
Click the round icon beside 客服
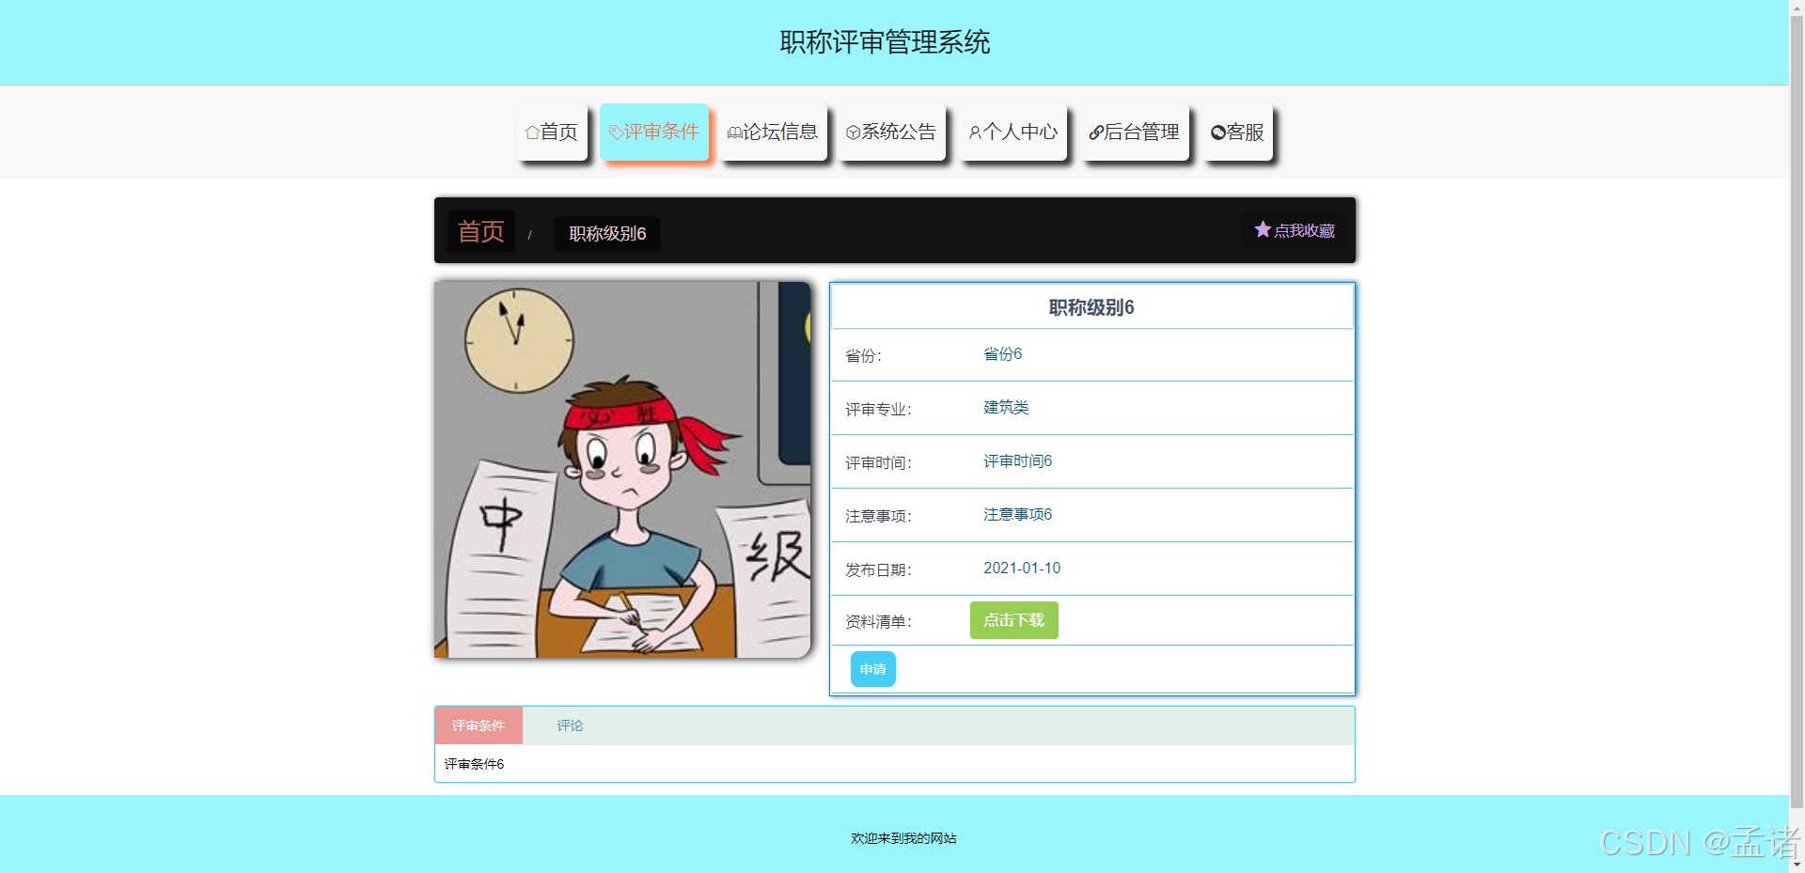pyautogui.click(x=1218, y=133)
